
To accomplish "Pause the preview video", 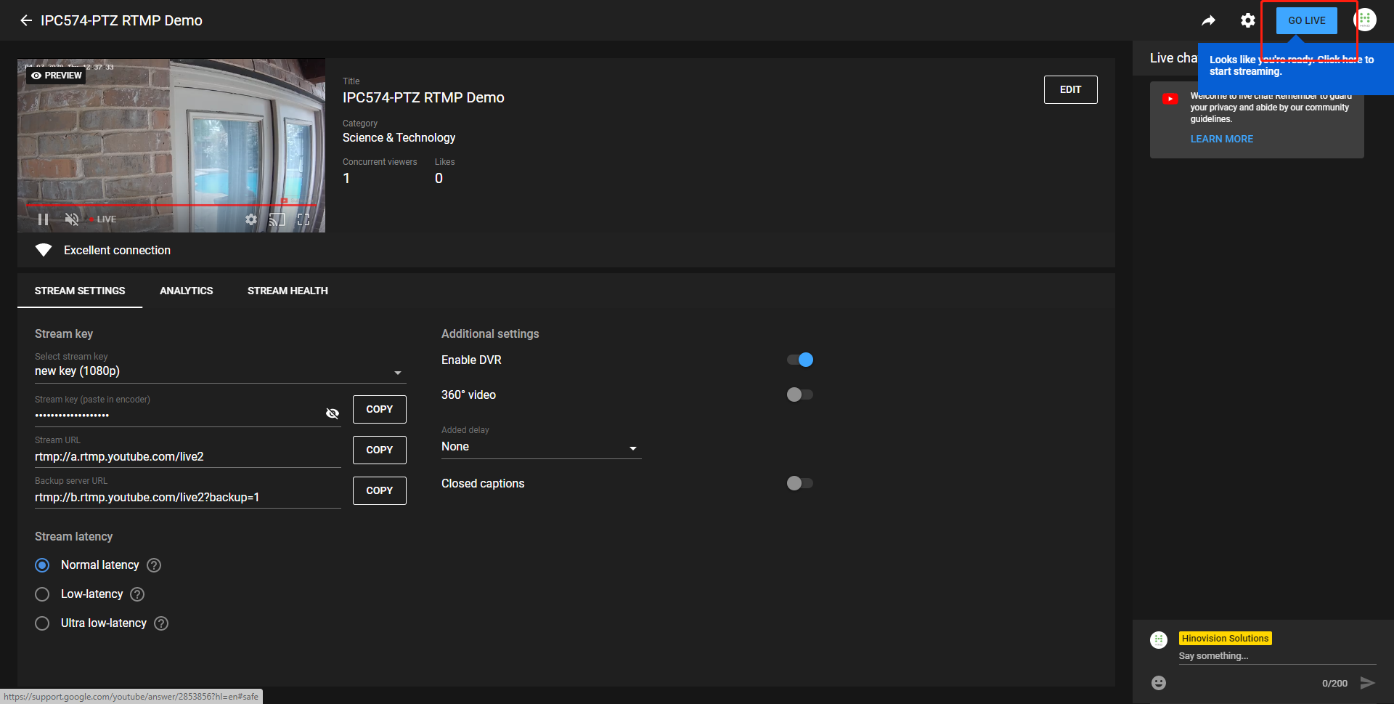I will 43,219.
